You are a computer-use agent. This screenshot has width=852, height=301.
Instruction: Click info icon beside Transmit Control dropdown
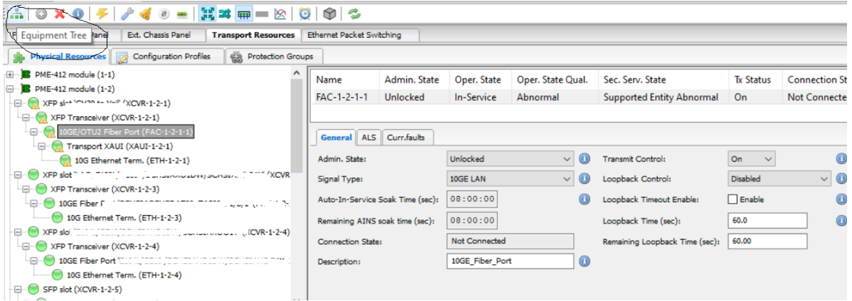coord(841,159)
